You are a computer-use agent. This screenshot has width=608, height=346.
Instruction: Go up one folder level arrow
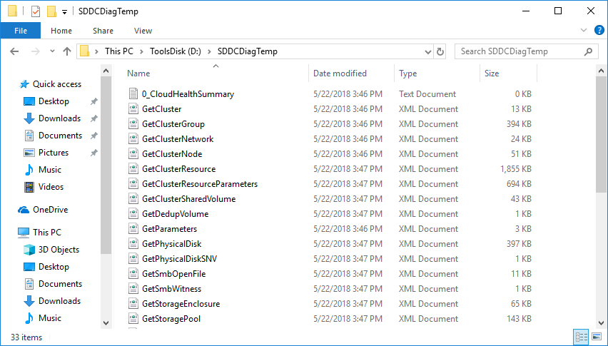(x=67, y=51)
